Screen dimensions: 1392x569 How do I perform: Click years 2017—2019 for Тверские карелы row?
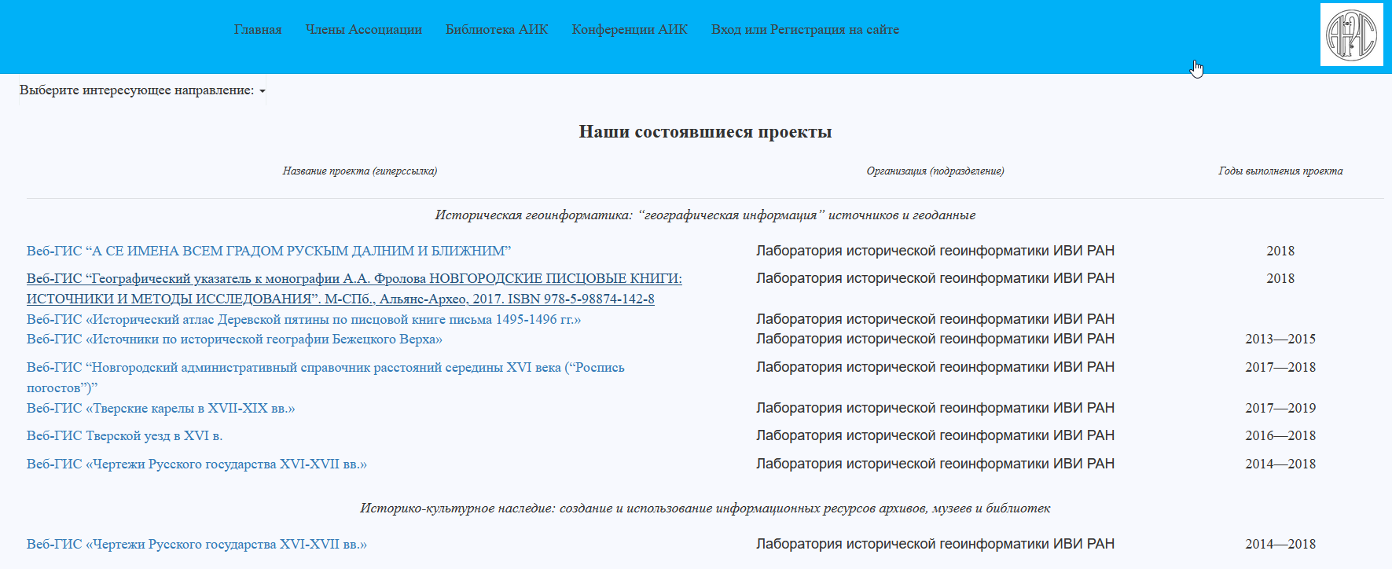1280,408
